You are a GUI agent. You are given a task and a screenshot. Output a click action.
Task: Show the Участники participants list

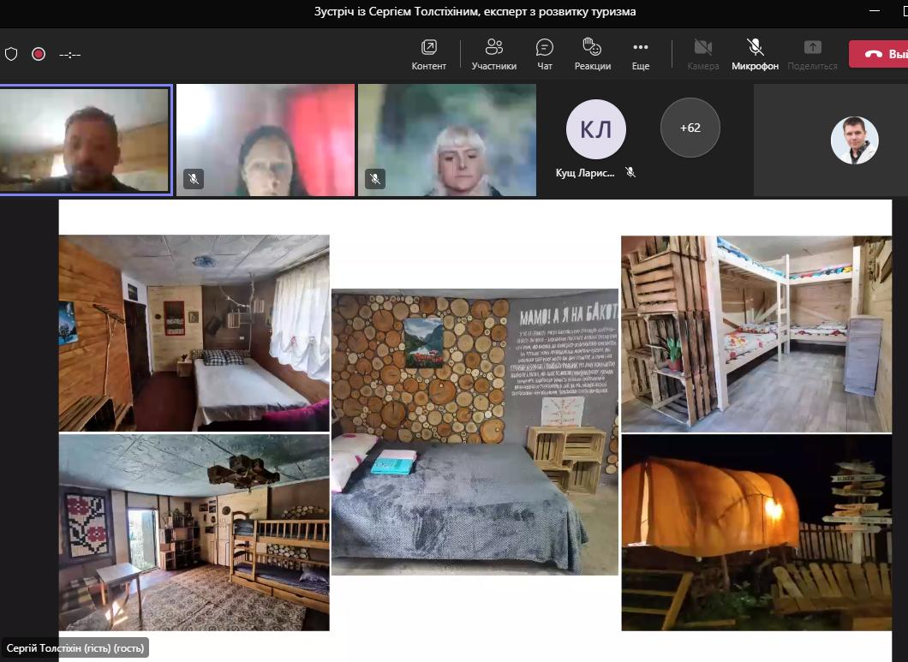[x=493, y=54]
